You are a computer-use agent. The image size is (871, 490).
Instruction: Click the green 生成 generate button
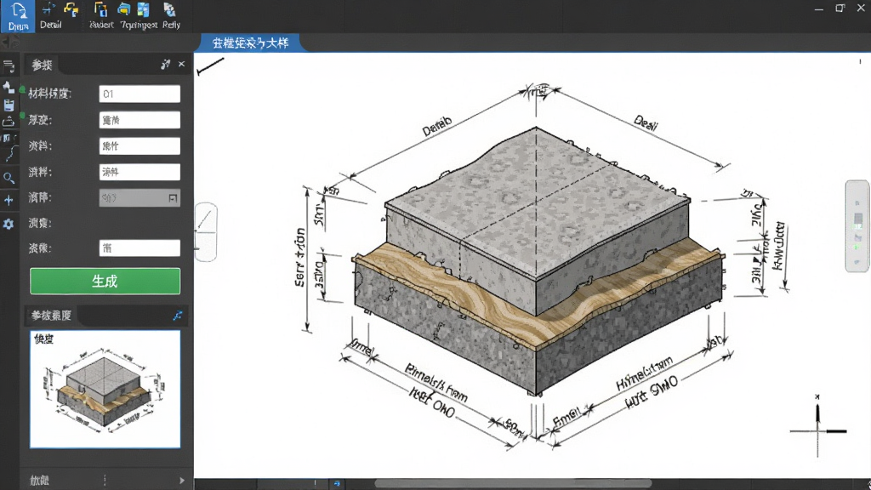(105, 281)
